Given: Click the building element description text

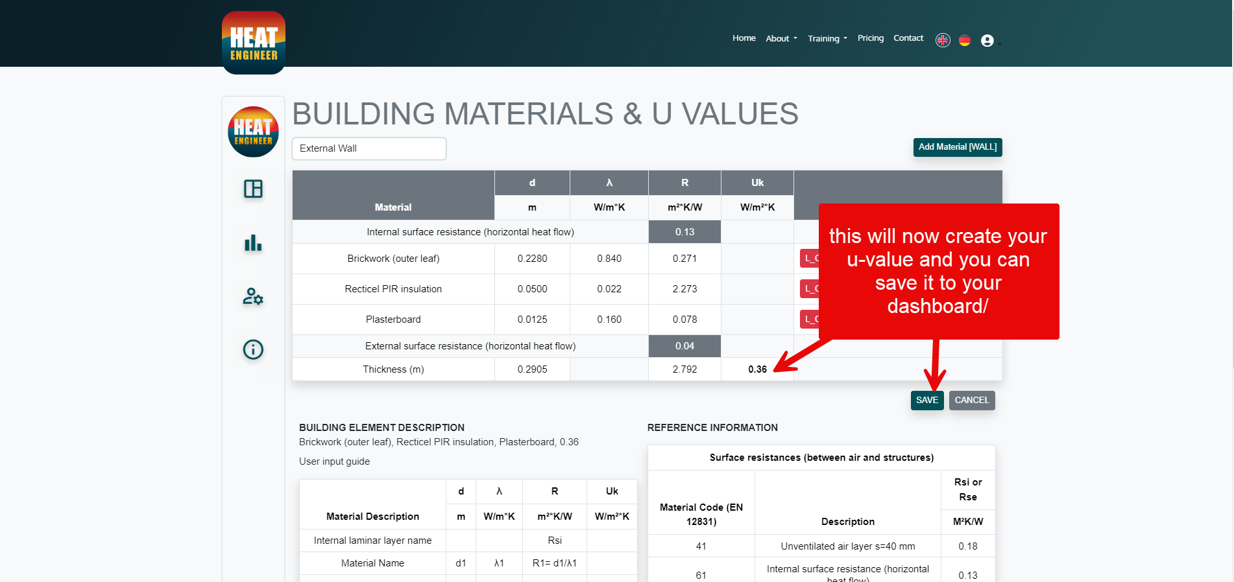Looking at the screenshot, I should 439,442.
